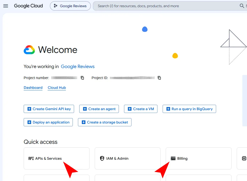
Task: Click the project picker dots icon
Action: tap(56, 6)
